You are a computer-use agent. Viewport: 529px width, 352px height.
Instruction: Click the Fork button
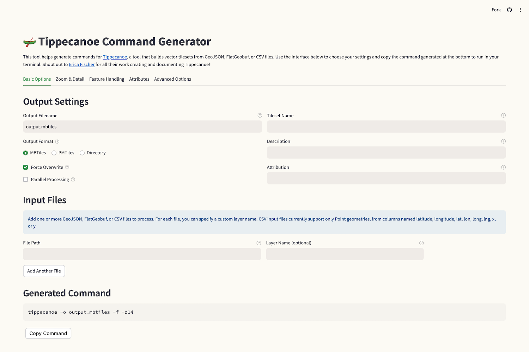[x=496, y=10]
